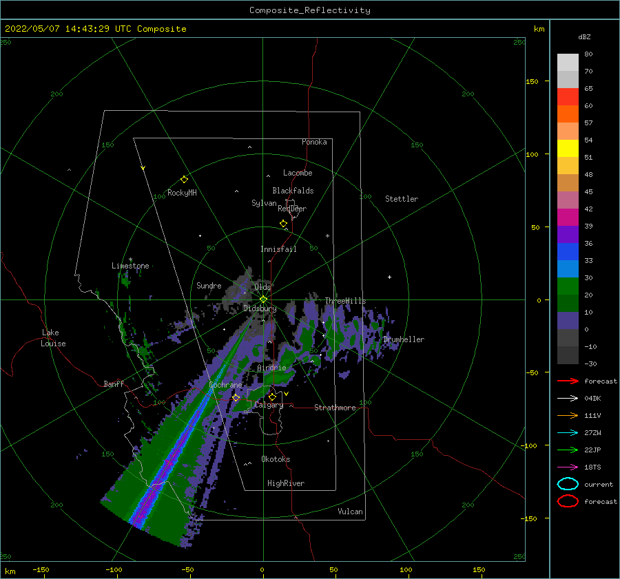Click the red forecast ellipse icon

coord(568,501)
